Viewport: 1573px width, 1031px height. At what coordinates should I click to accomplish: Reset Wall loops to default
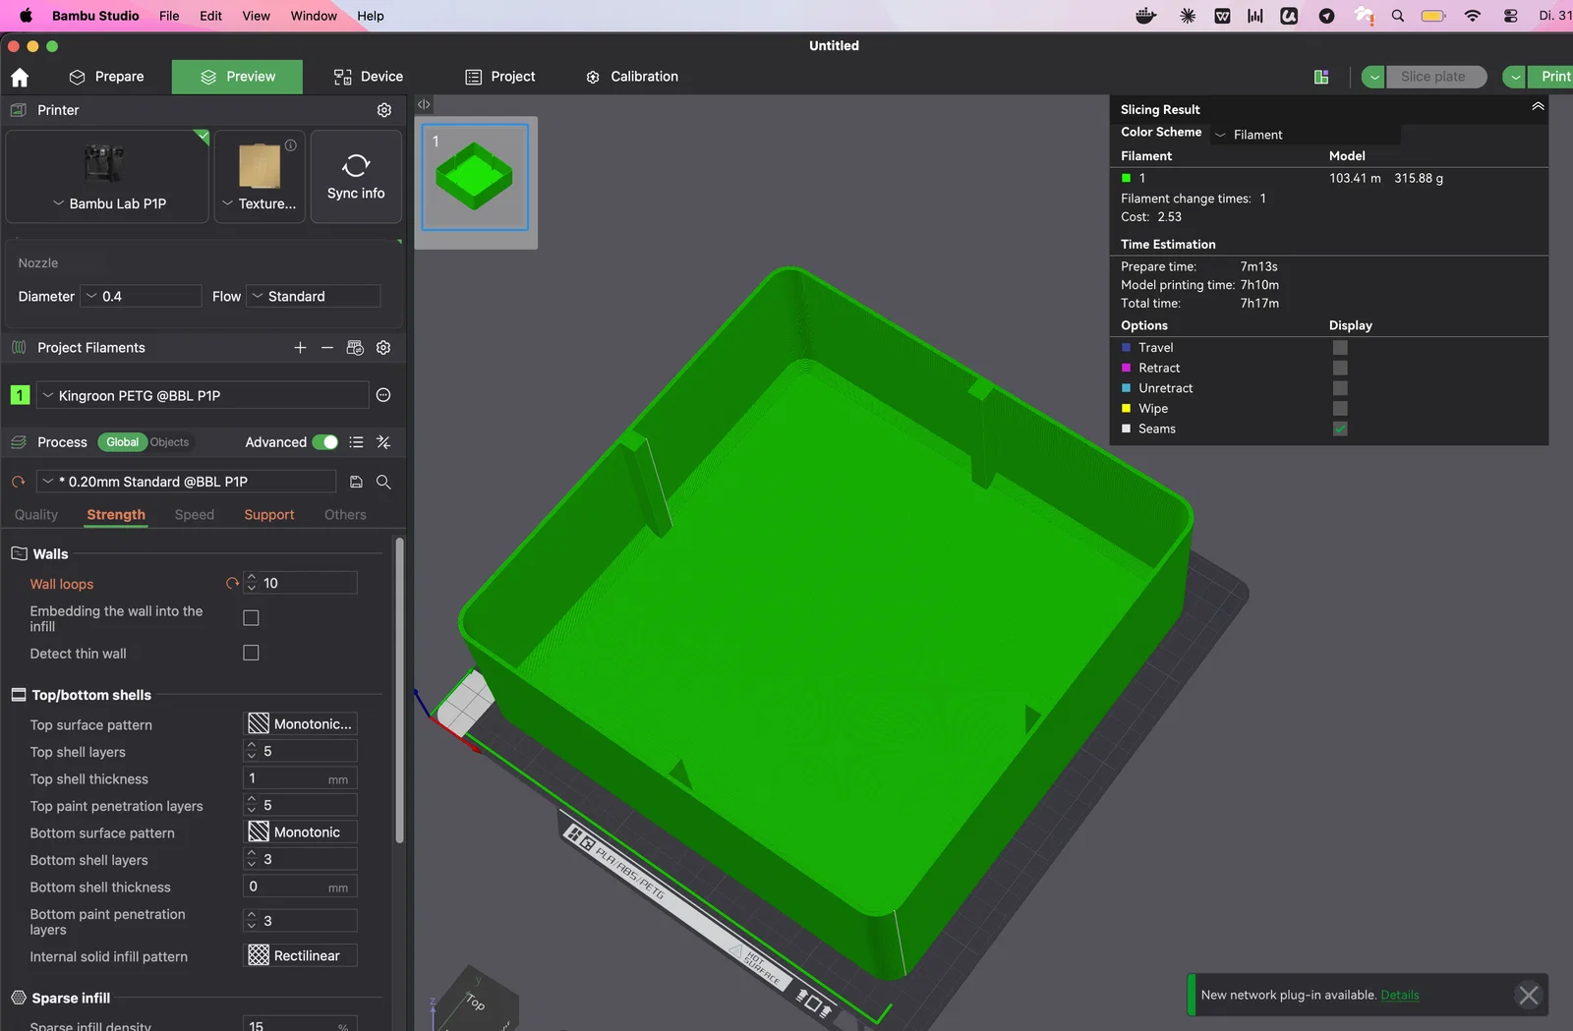click(x=232, y=583)
